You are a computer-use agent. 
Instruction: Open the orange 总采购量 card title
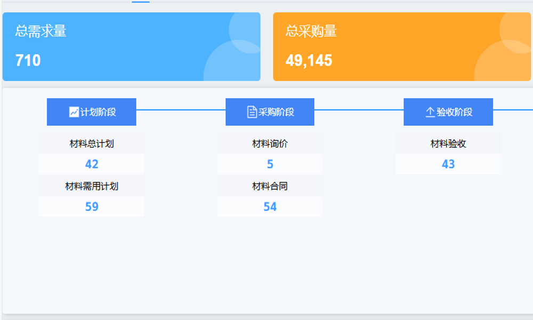pyautogui.click(x=311, y=31)
